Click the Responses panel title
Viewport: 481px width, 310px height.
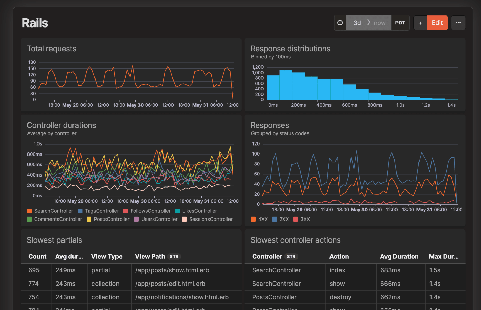click(270, 126)
